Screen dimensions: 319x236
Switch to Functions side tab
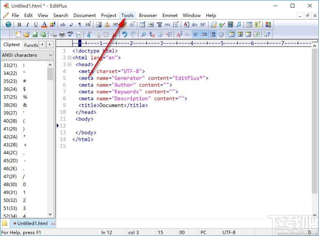tap(31, 45)
